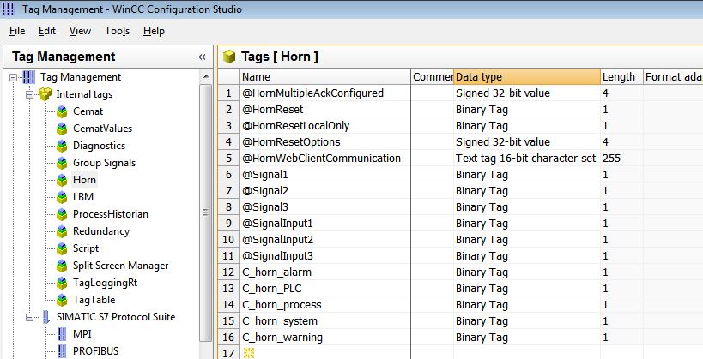Screen dimensions: 703x359
Task: Select the Cemat tree item
Action: 88,111
